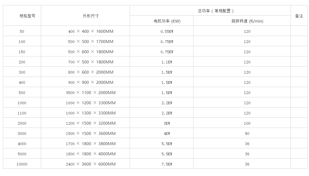Click the 400 × 400 × 1600MM cell
The height and width of the screenshot is (176, 309).
pyautogui.click(x=91, y=31)
